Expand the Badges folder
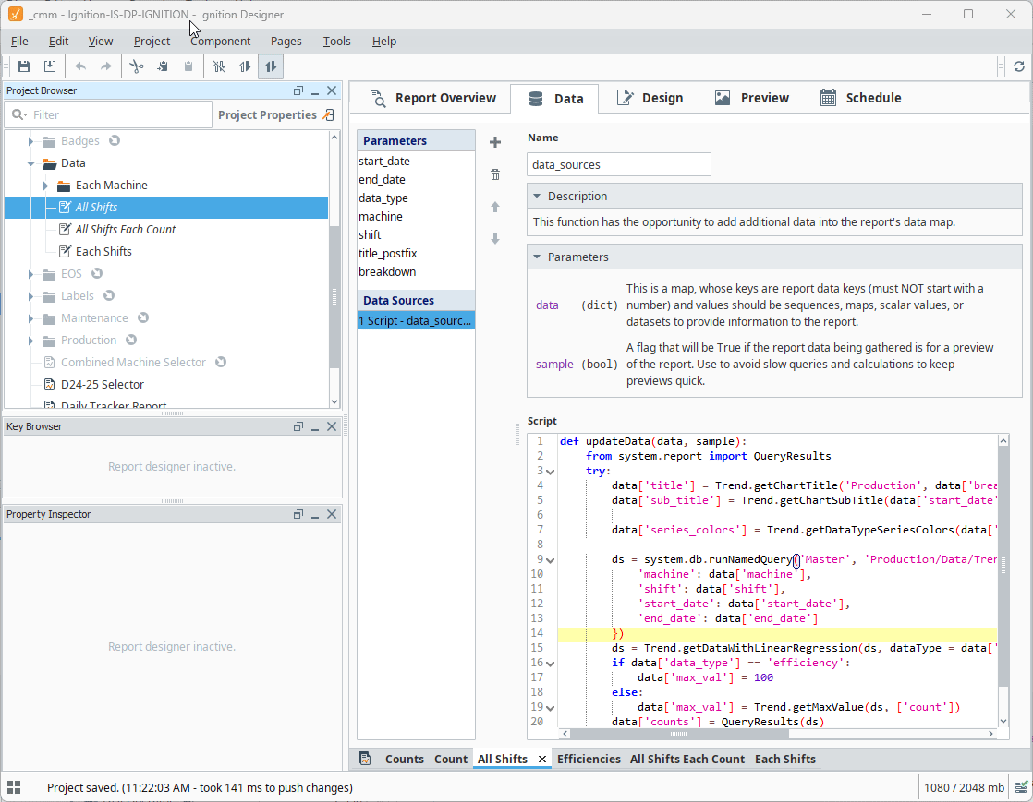 pyautogui.click(x=30, y=141)
